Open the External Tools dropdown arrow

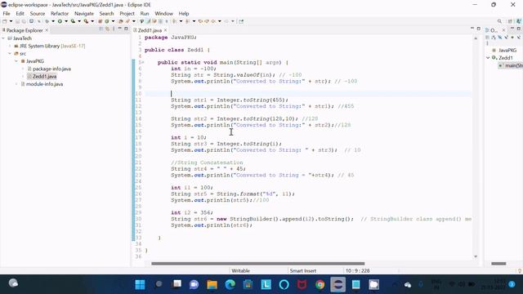(92, 21)
